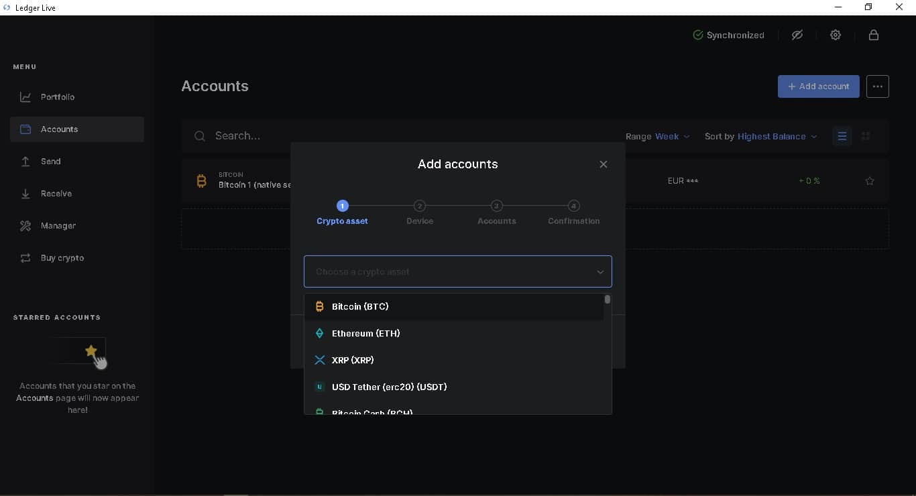Click the Ethereum diamond icon in the asset list
The height and width of the screenshot is (496, 916).
click(320, 333)
